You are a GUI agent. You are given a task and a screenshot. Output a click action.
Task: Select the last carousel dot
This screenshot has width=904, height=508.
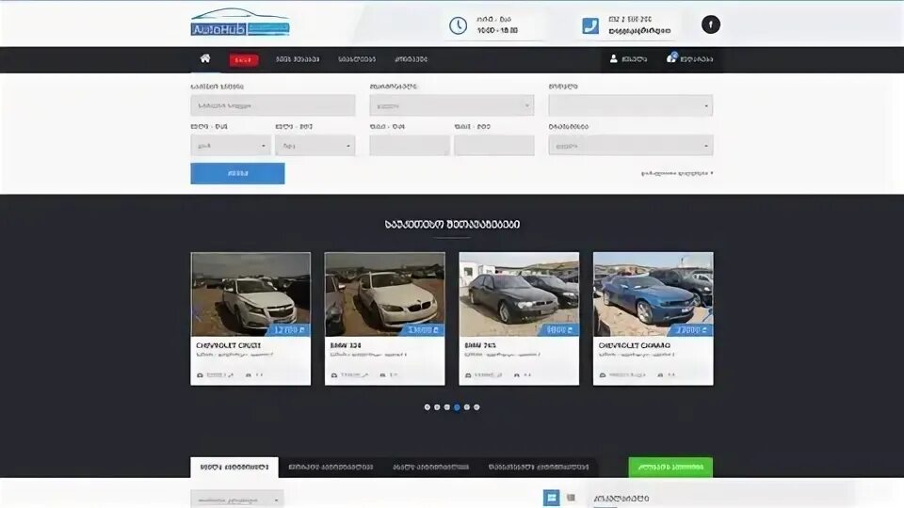476,407
